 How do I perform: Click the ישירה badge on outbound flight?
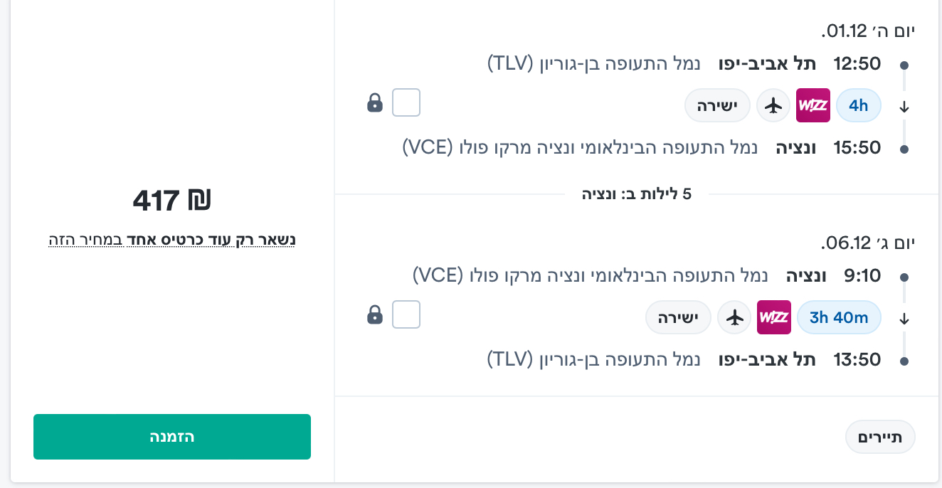coord(718,106)
